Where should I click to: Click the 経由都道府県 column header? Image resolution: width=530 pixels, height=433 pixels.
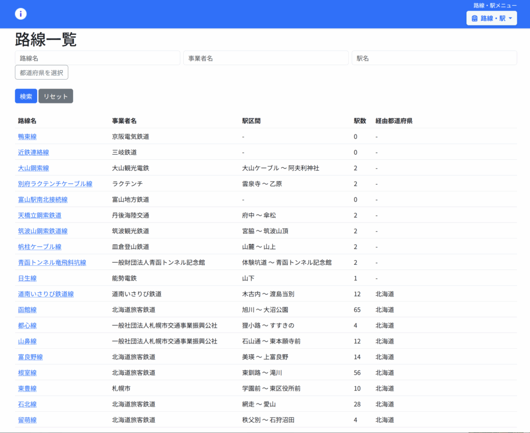[x=394, y=121]
